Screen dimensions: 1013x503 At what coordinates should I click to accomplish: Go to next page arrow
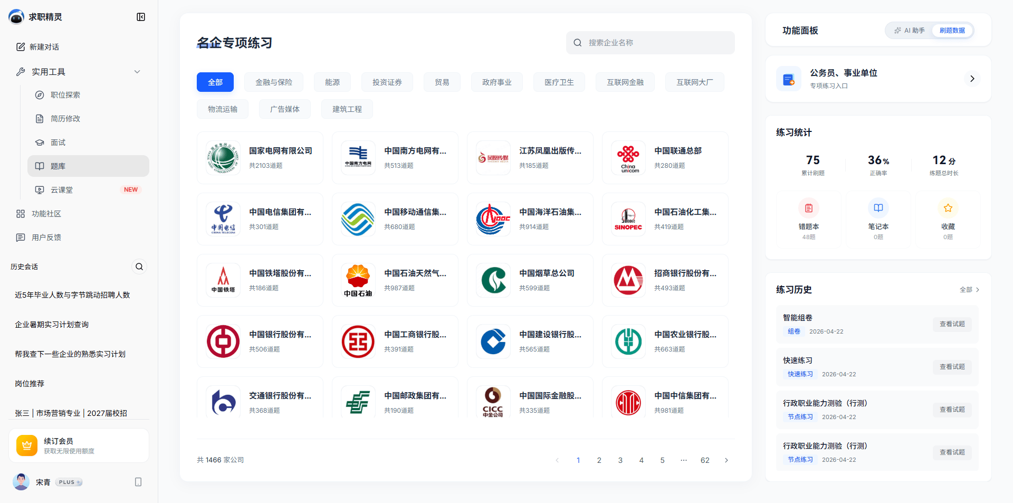tap(727, 460)
